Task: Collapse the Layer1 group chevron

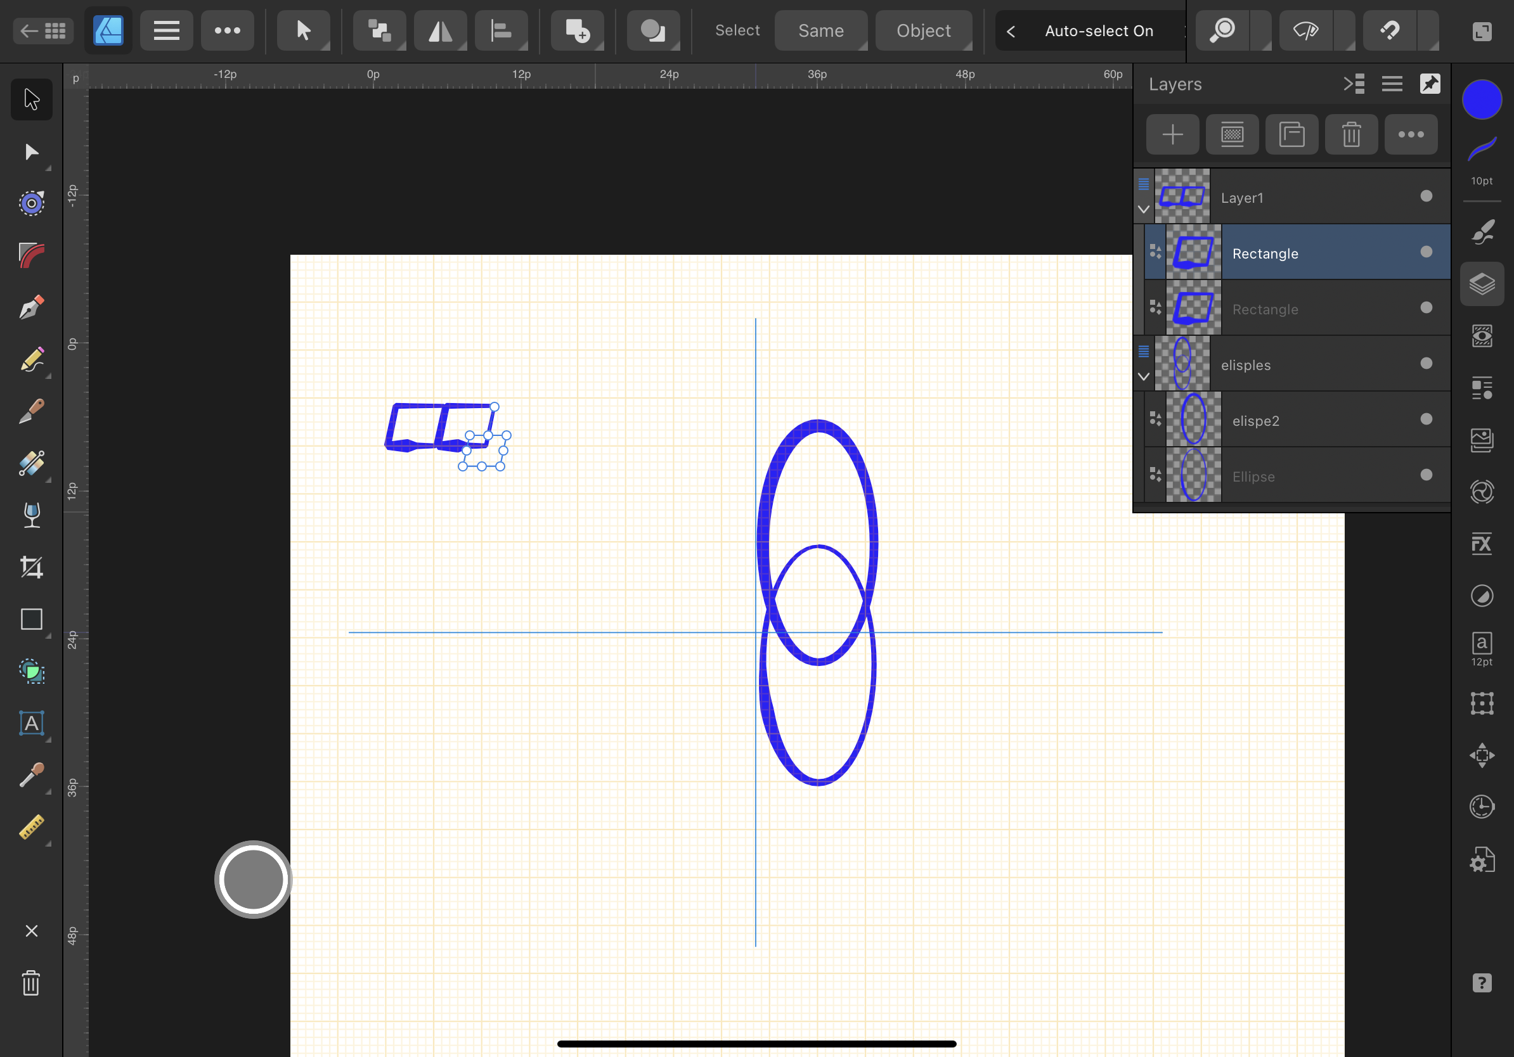Action: [1143, 210]
